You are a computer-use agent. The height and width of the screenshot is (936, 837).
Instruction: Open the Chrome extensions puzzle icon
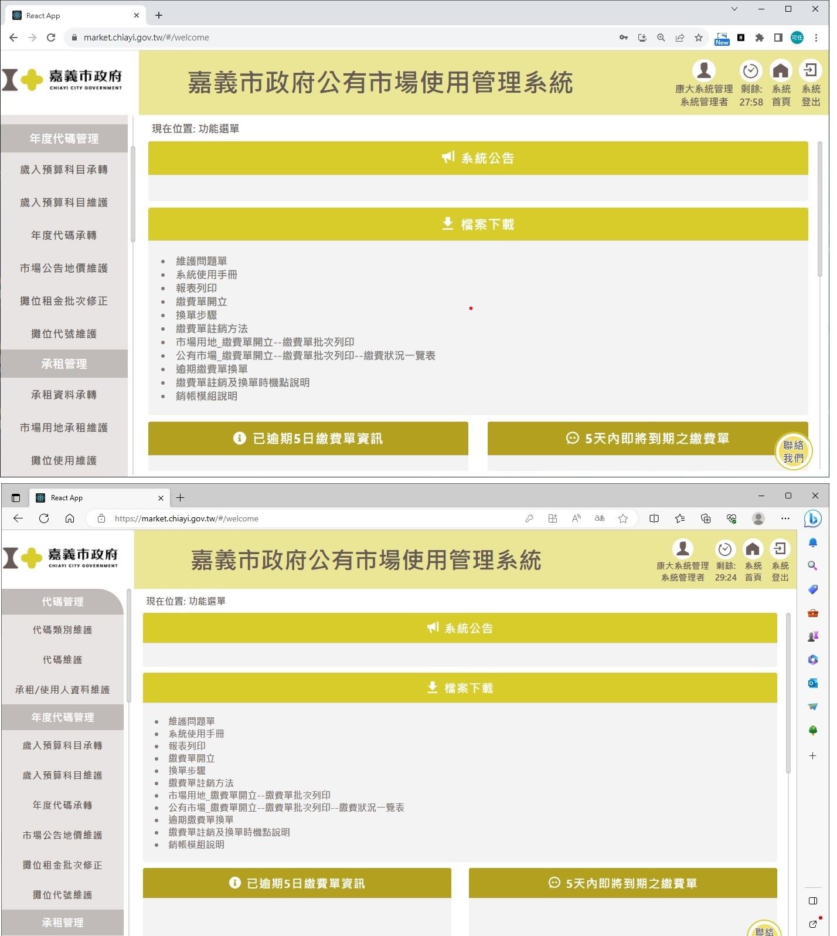pos(760,38)
